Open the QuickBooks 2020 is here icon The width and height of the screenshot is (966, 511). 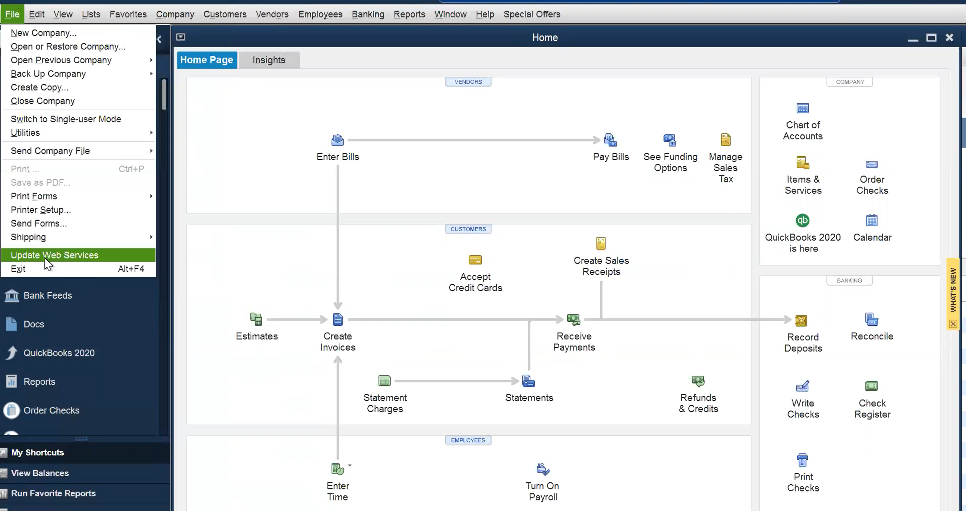803,220
